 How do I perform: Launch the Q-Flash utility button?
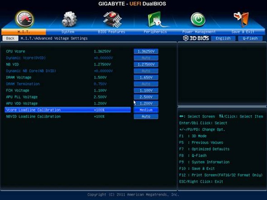click(250, 38)
